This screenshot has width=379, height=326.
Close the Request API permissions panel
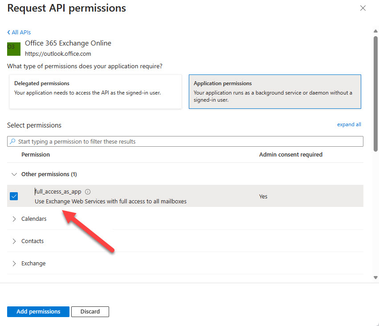click(x=363, y=8)
